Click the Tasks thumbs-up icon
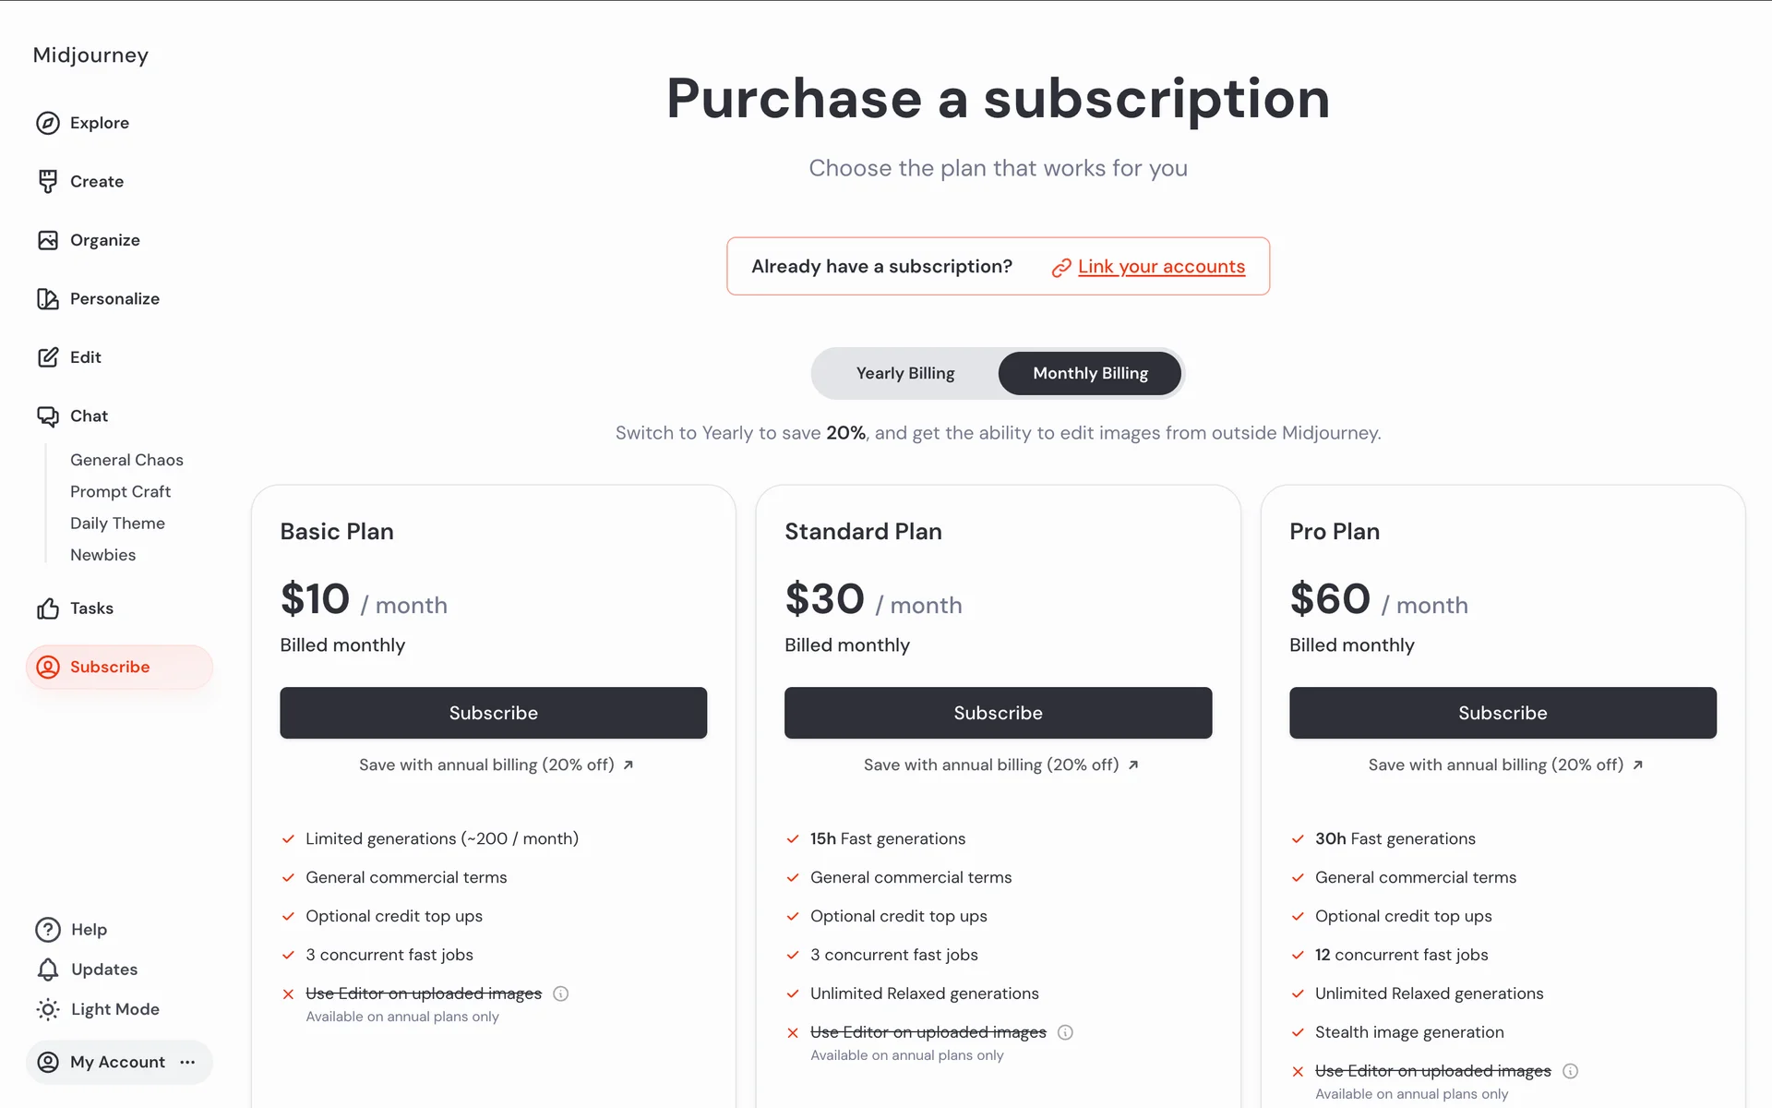The image size is (1772, 1108). pos(48,608)
